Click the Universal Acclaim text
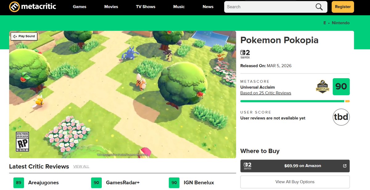370x190 pixels. pyautogui.click(x=257, y=87)
